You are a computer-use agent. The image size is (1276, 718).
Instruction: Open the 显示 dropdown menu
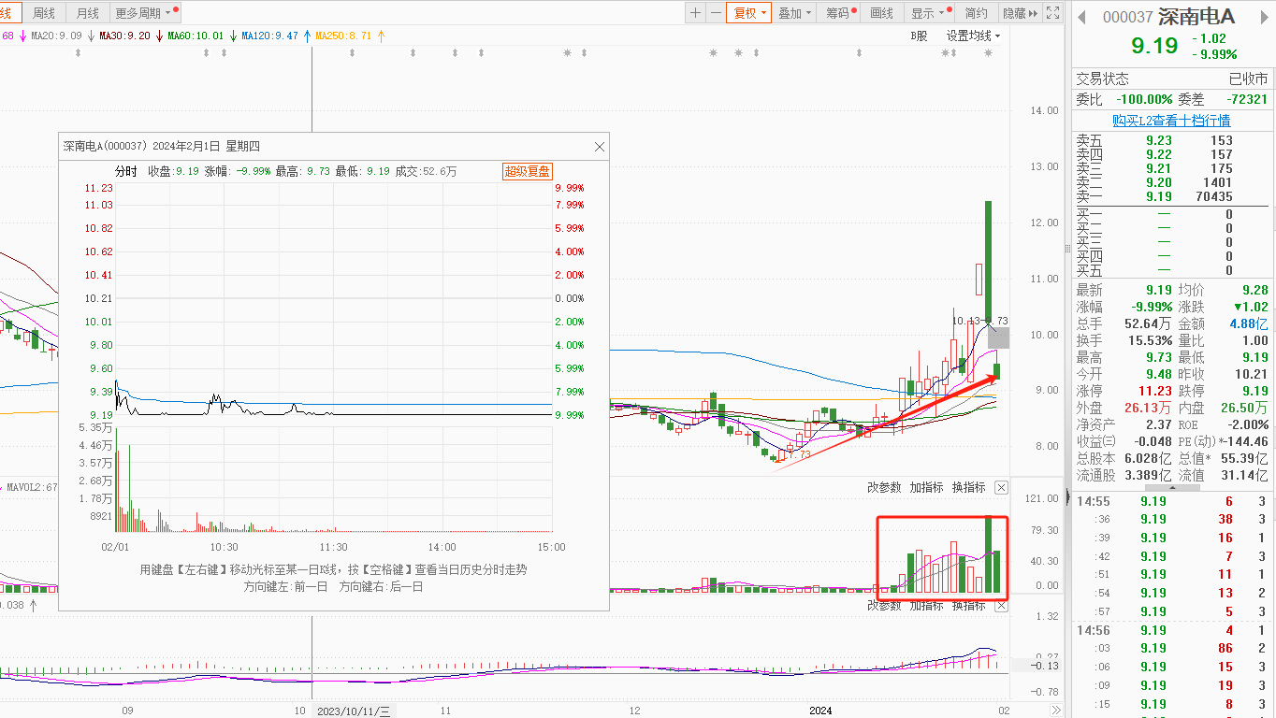coord(928,12)
